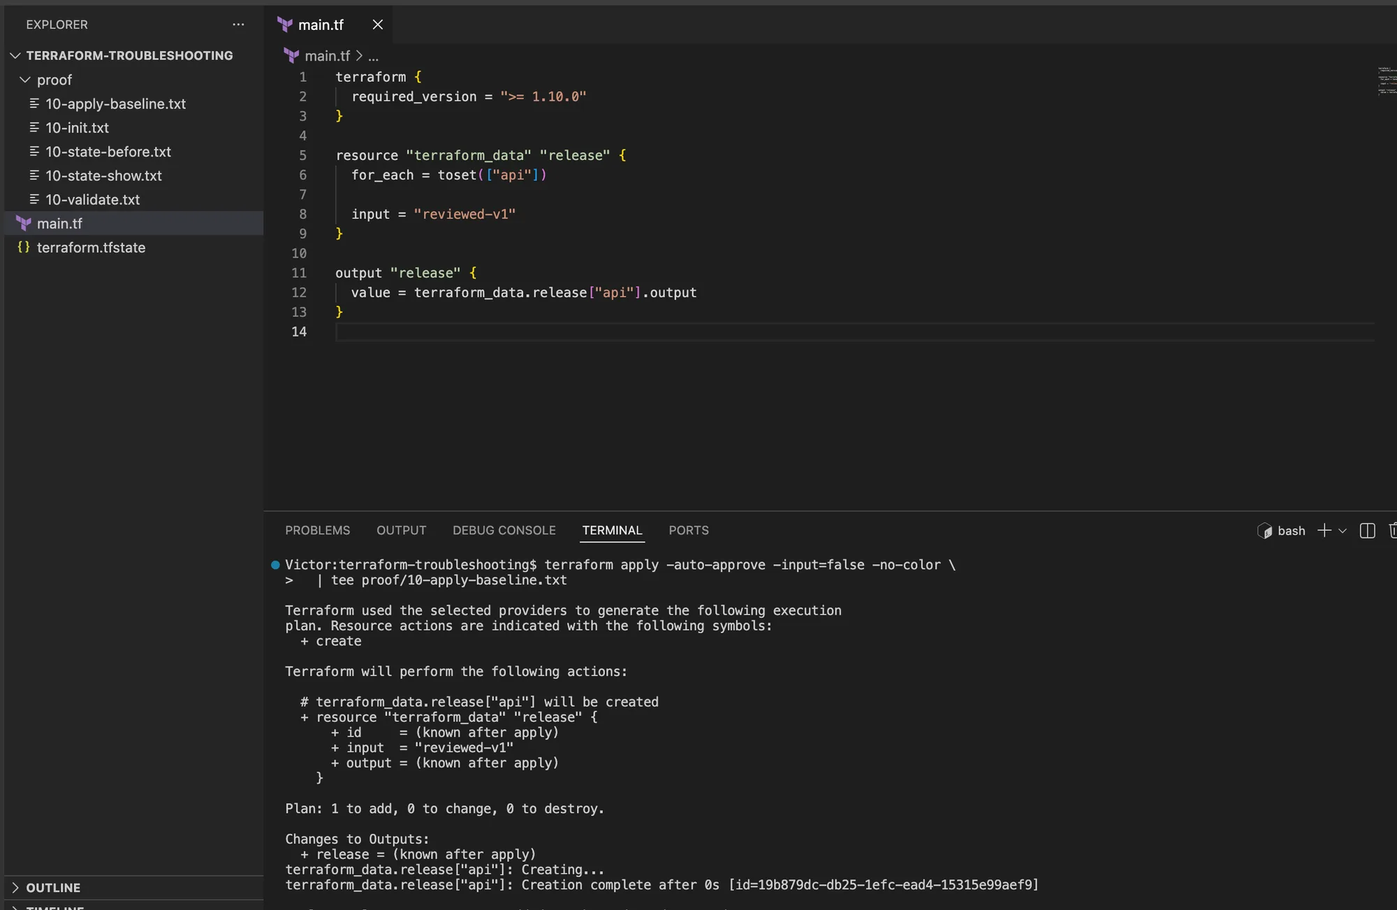The width and height of the screenshot is (1397, 910).
Task: Click the Terraform icon in the breadcrumb
Action: point(291,55)
